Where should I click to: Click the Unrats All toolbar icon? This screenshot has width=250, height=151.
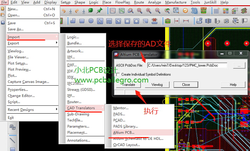pos(113,11)
